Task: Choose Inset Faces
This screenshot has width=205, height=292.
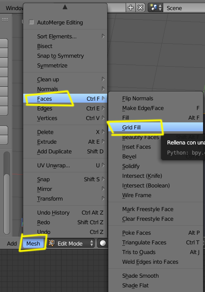Action: click(x=137, y=147)
